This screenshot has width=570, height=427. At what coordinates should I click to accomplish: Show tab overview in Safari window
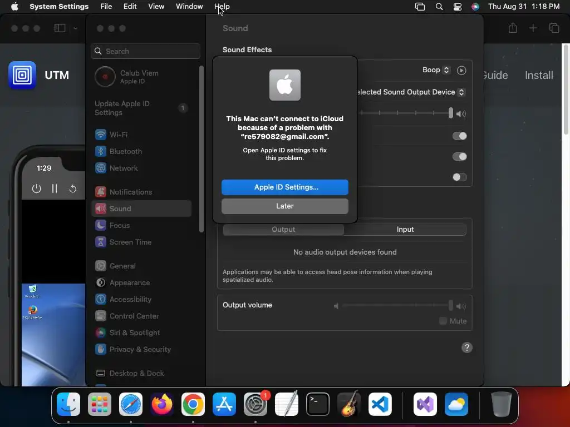tap(554, 28)
